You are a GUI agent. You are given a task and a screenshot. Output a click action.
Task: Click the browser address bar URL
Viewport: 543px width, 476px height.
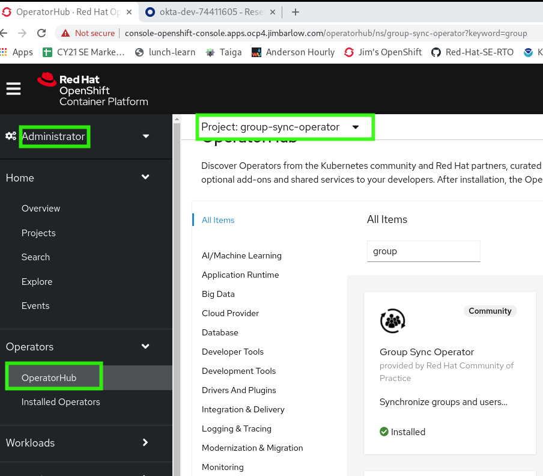pyautogui.click(x=326, y=33)
